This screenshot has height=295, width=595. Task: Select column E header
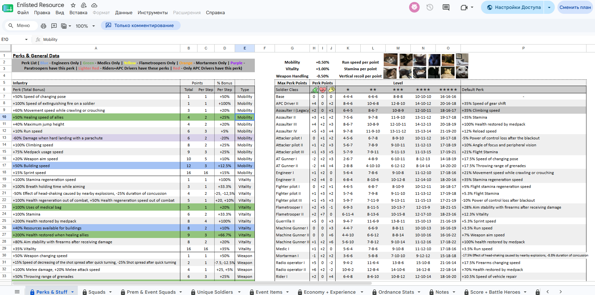tap(245, 48)
